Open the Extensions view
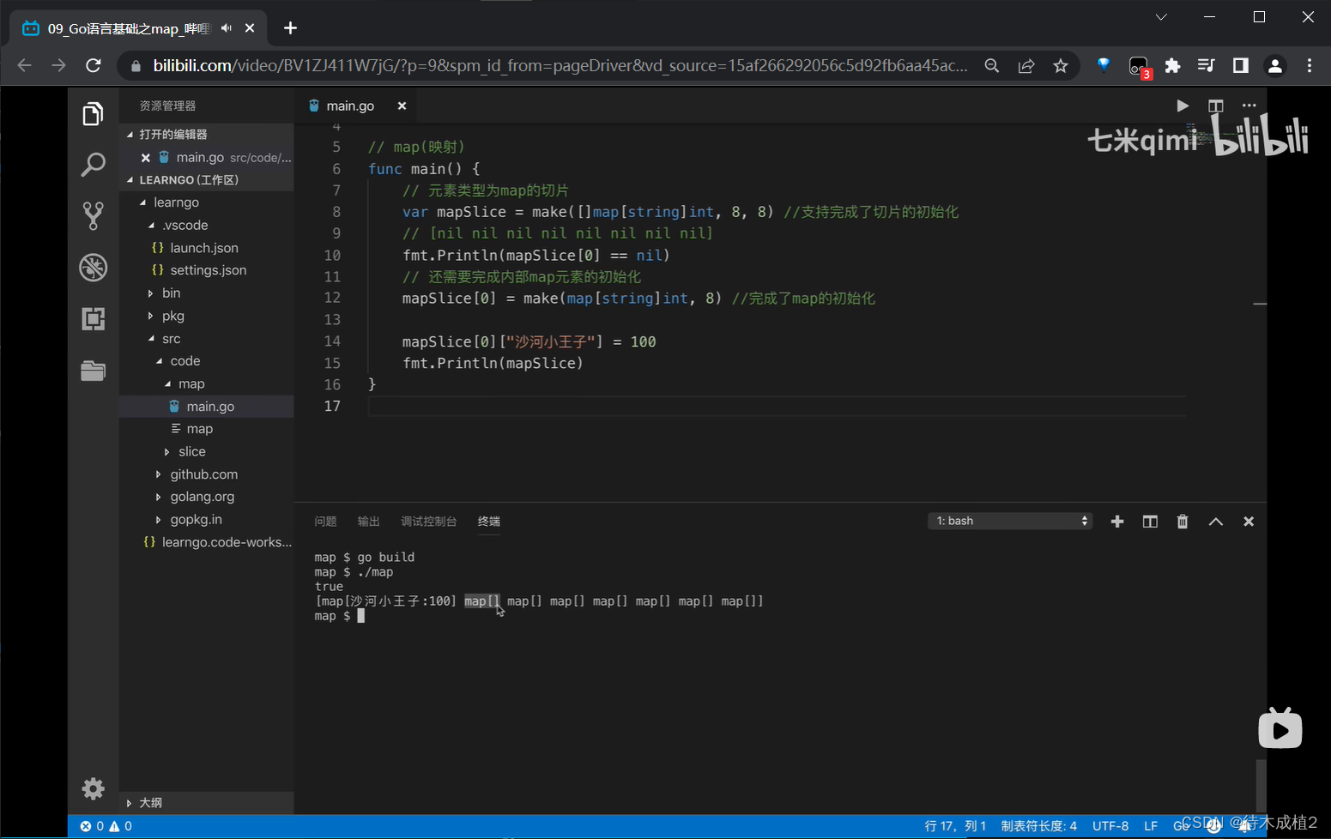 tap(93, 318)
